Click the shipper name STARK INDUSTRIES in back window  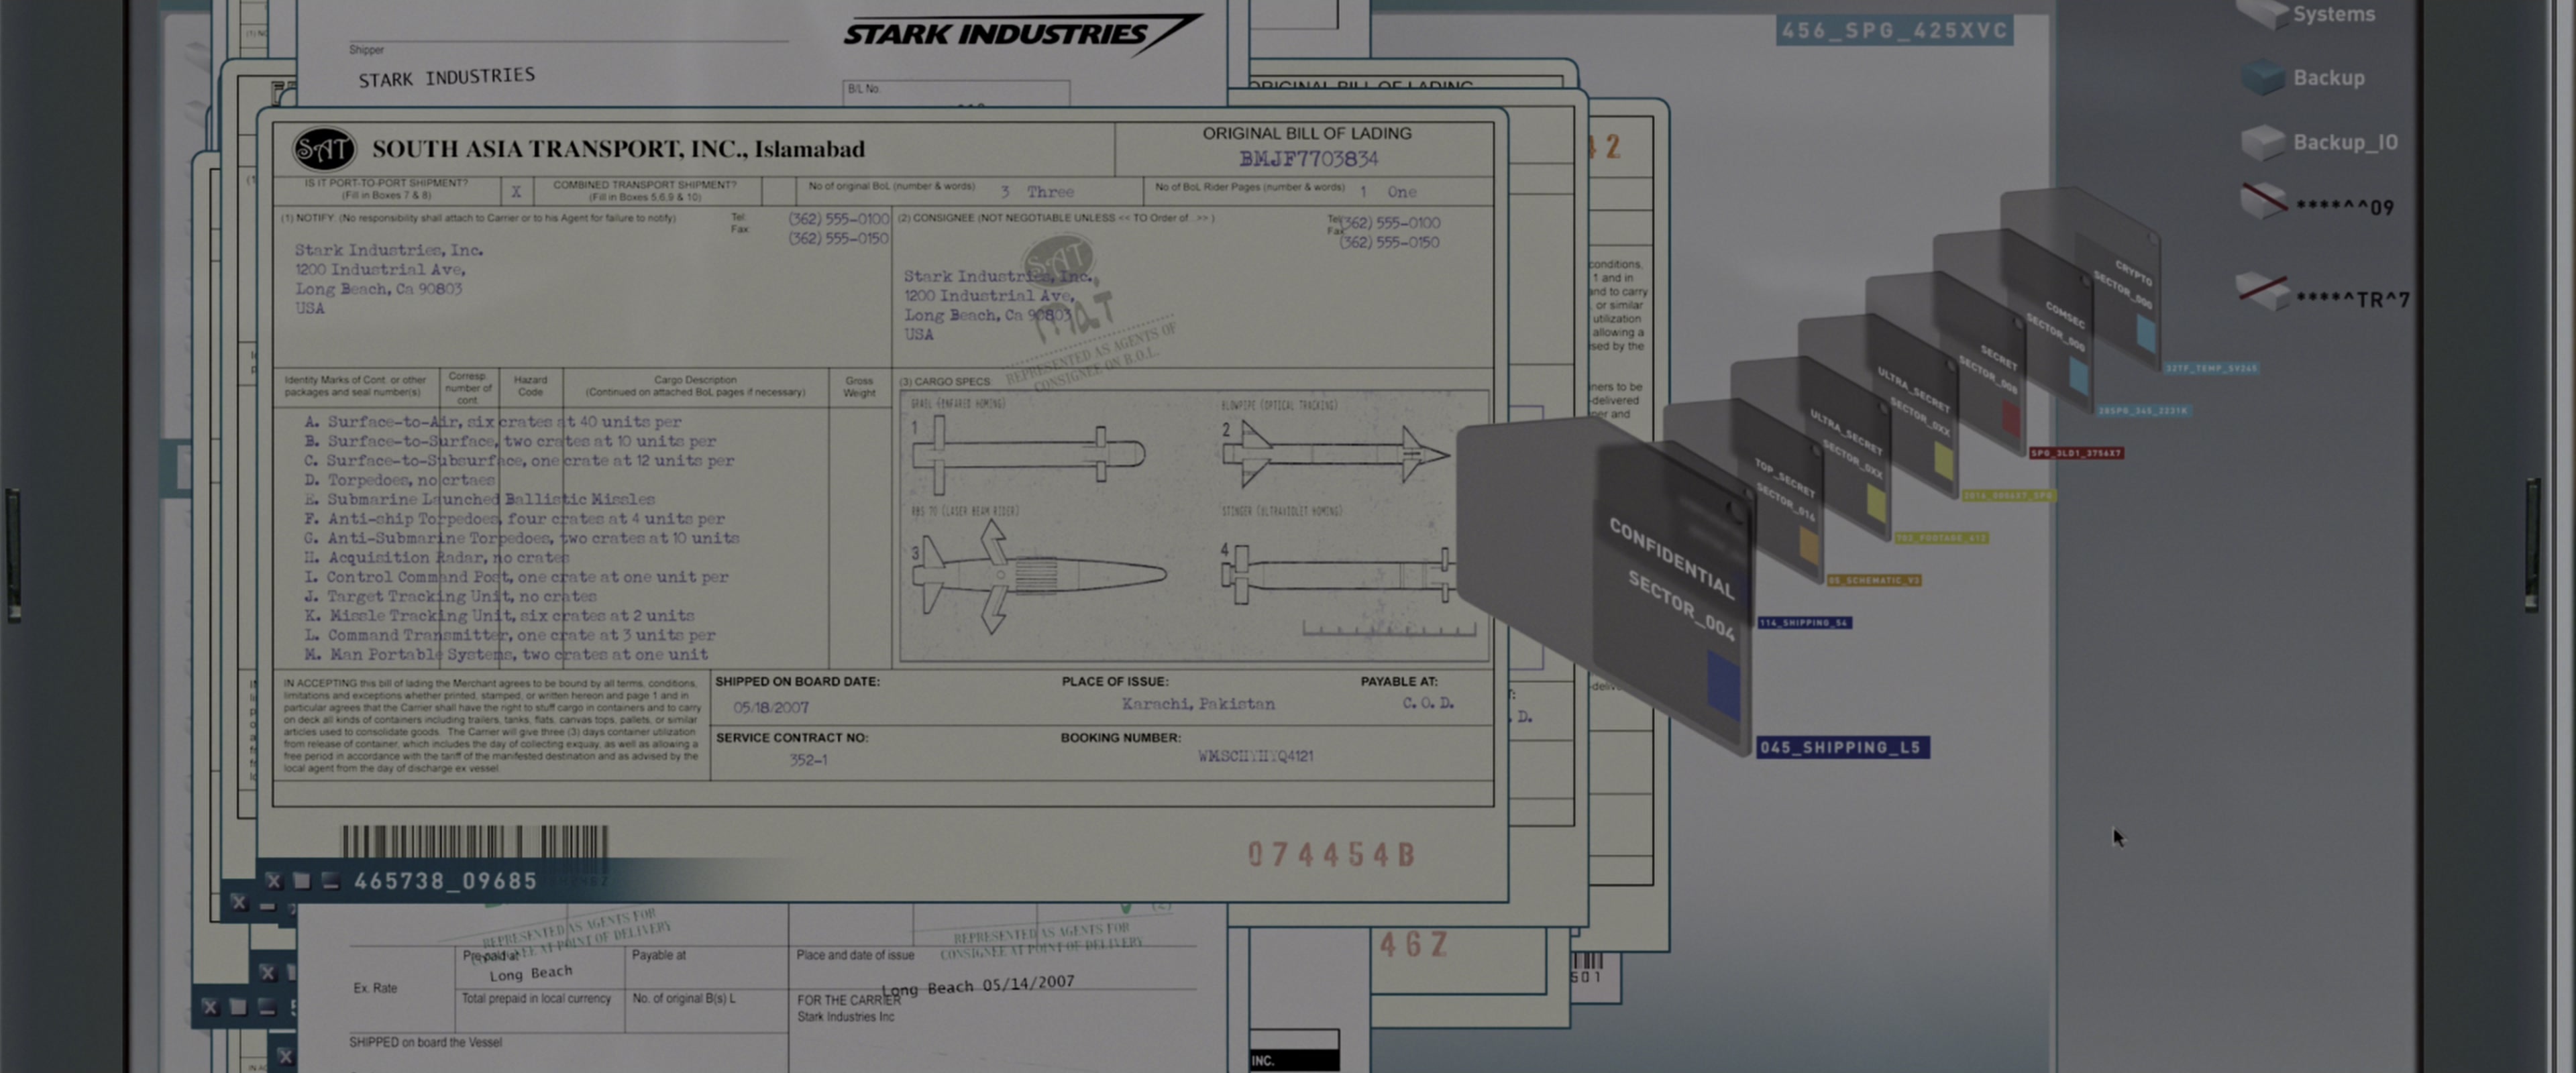click(447, 77)
